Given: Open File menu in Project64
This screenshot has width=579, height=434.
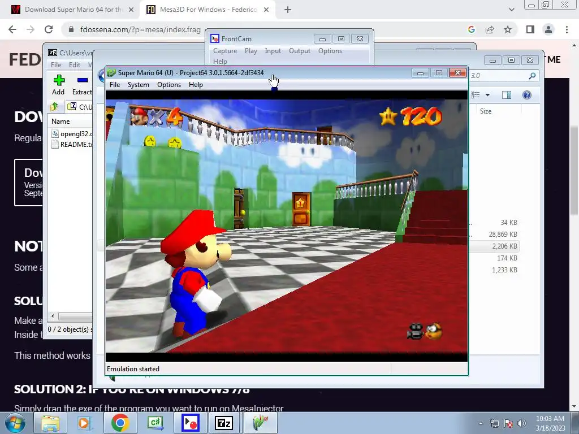Looking at the screenshot, I should point(115,85).
